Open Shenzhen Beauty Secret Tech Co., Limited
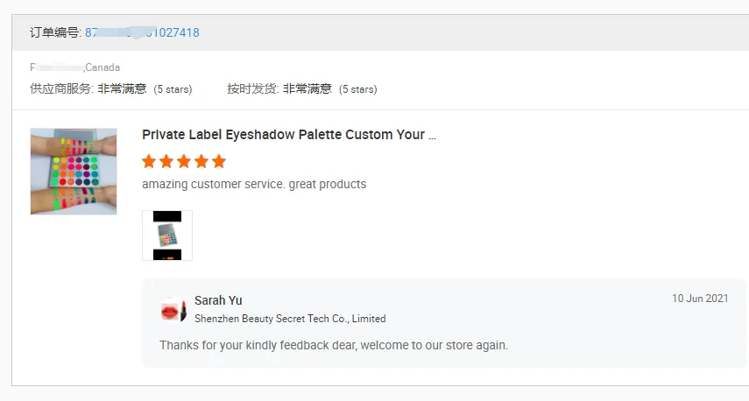The height and width of the screenshot is (401, 749). 290,319
